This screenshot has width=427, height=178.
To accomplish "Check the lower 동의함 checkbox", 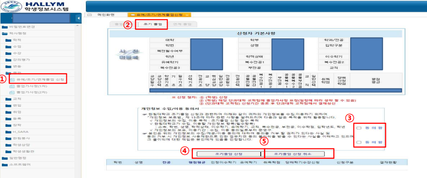I will tap(359, 142).
